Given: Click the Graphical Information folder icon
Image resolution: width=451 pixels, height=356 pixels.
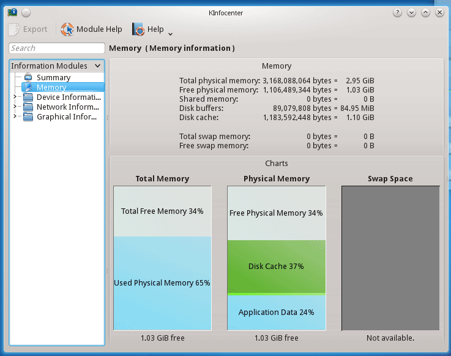Looking at the screenshot, I should click(x=28, y=116).
